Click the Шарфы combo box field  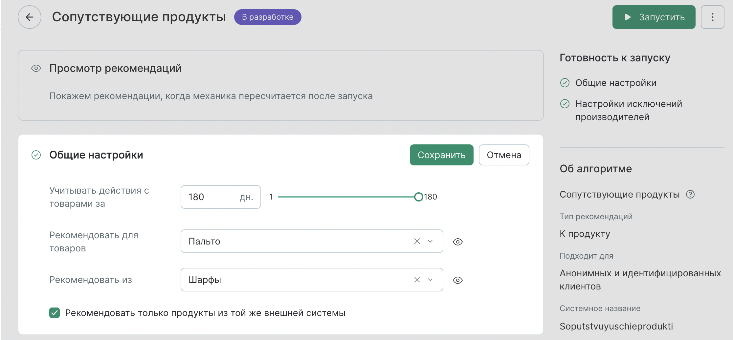(312, 280)
